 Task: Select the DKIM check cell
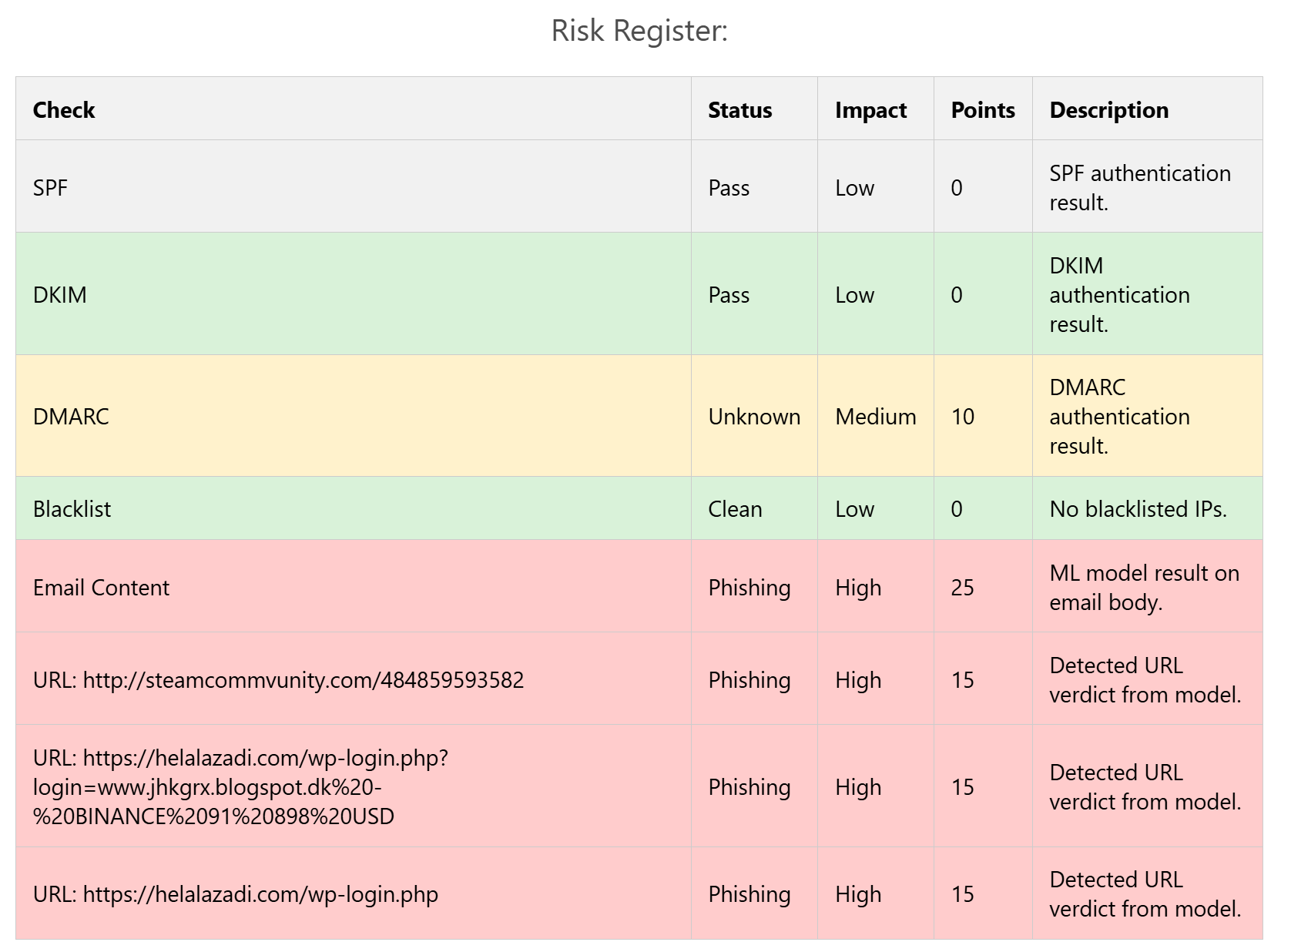click(x=59, y=295)
